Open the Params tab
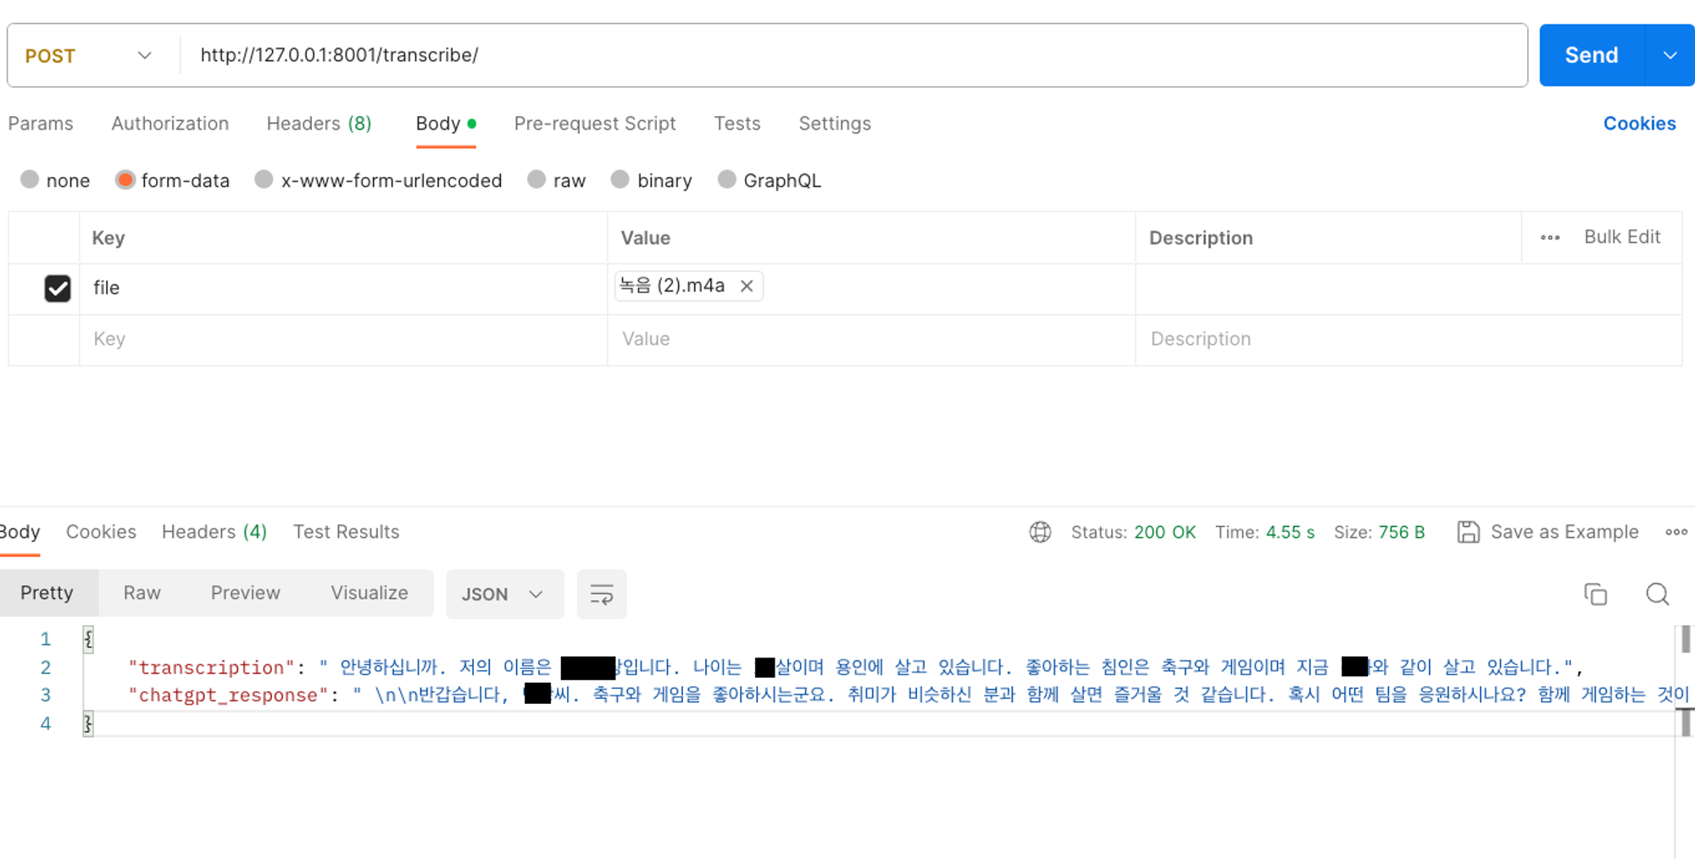Screen dimensions: 1695x859 [41, 124]
